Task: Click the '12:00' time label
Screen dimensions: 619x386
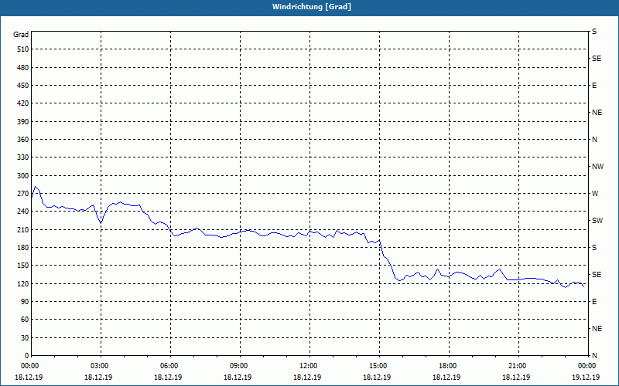Action: (309, 366)
